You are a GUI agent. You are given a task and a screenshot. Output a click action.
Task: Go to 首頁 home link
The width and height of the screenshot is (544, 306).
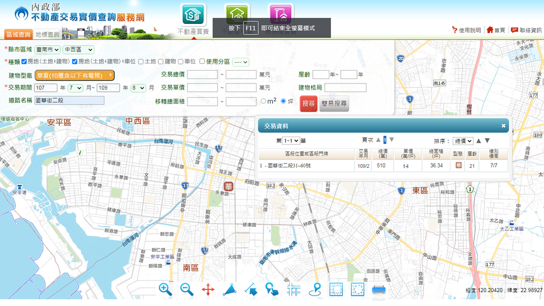click(496, 30)
